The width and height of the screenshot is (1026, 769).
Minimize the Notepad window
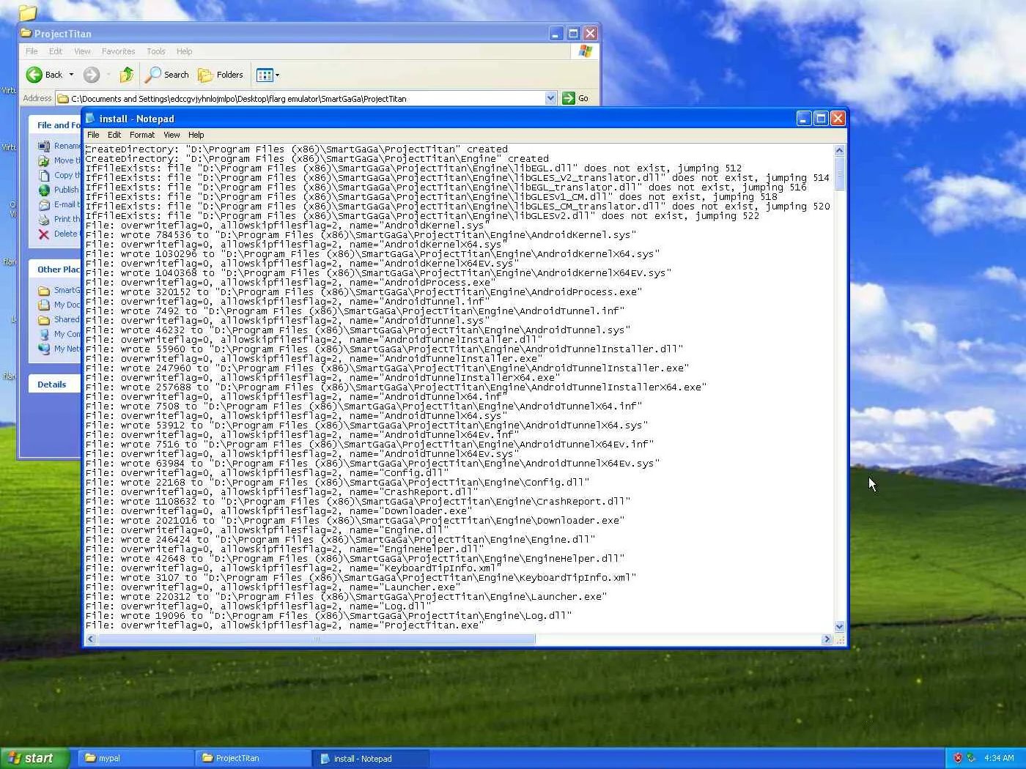click(804, 119)
